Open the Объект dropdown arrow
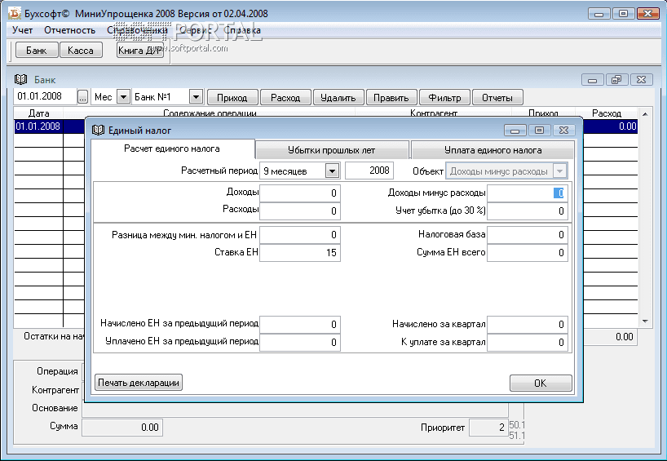 click(560, 171)
